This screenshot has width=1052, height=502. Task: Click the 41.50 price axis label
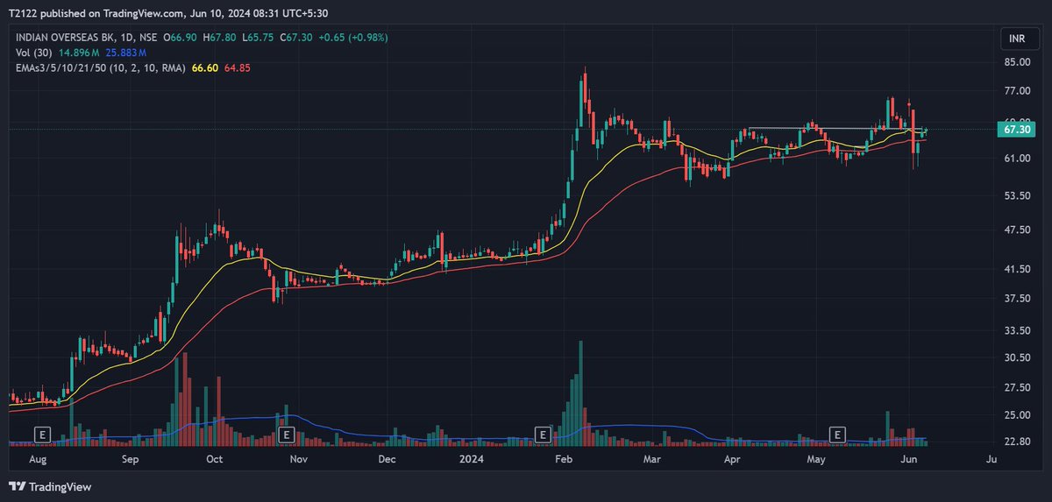[x=1017, y=270]
